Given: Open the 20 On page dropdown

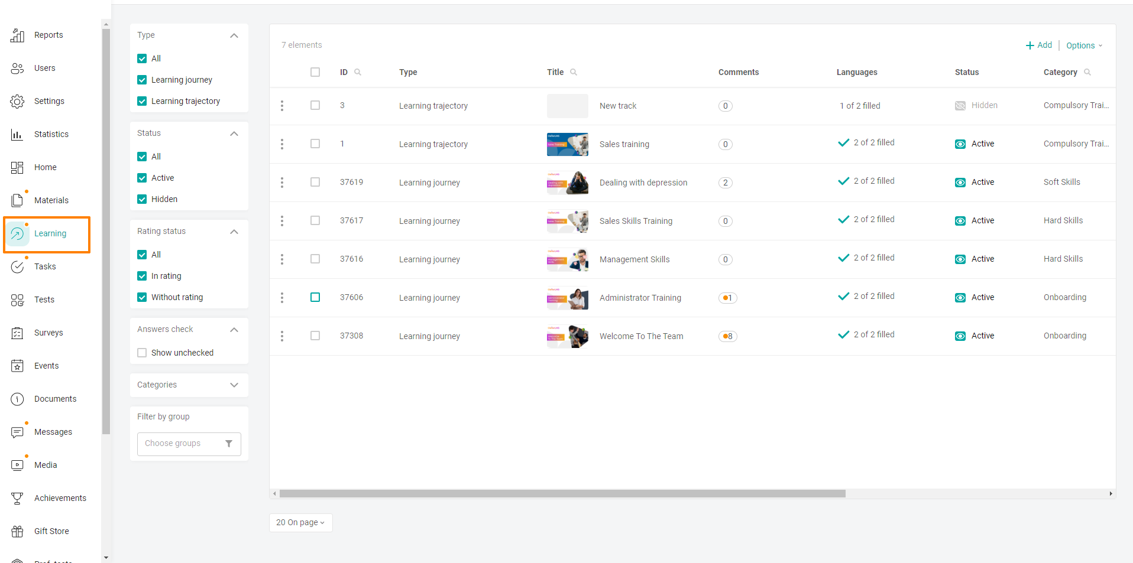Looking at the screenshot, I should 301,523.
